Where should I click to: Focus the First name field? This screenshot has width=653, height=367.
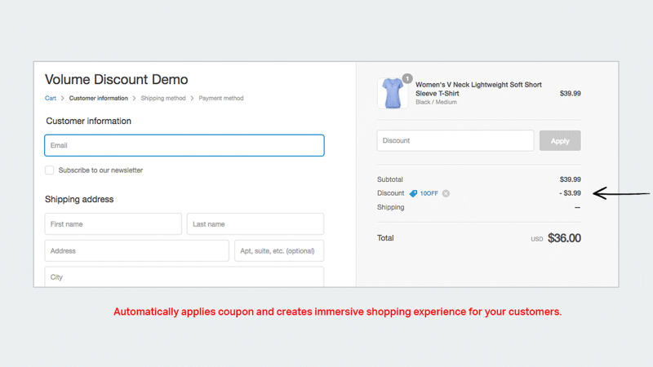(113, 223)
